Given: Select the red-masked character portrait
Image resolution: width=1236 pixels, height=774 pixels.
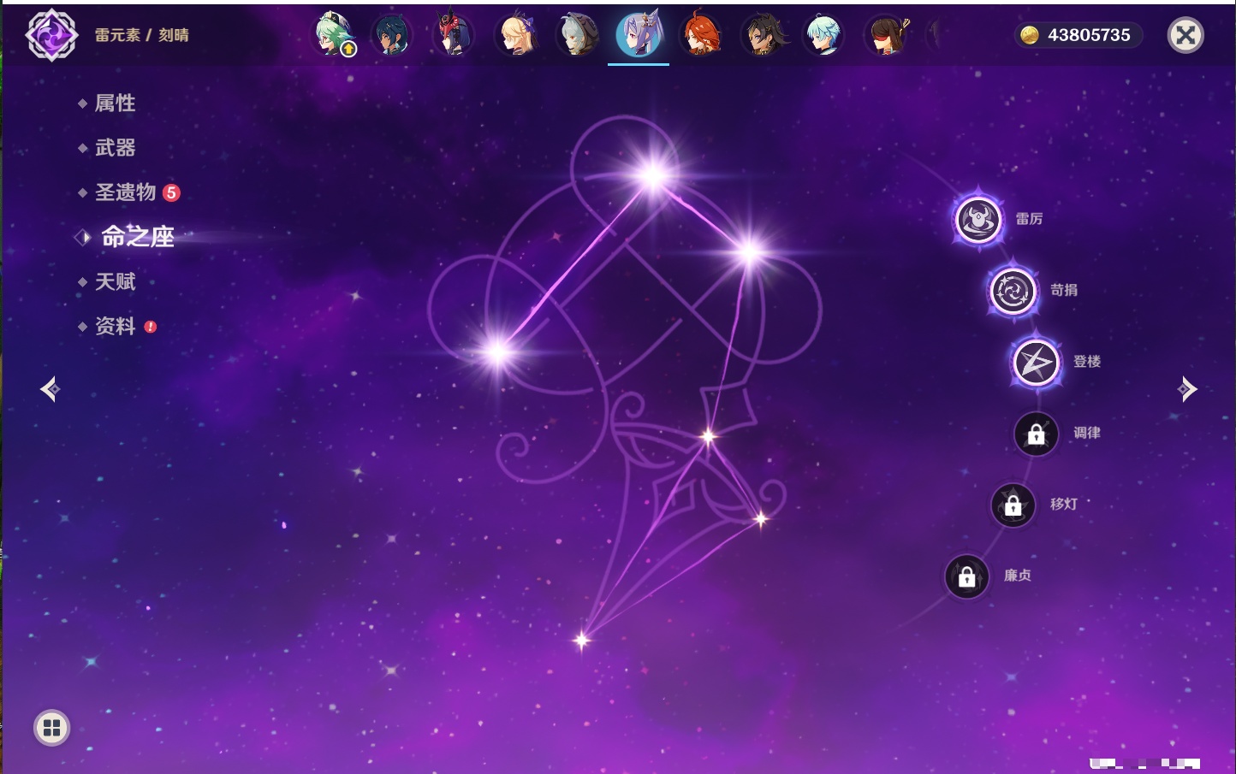Looking at the screenshot, I should click(453, 35).
